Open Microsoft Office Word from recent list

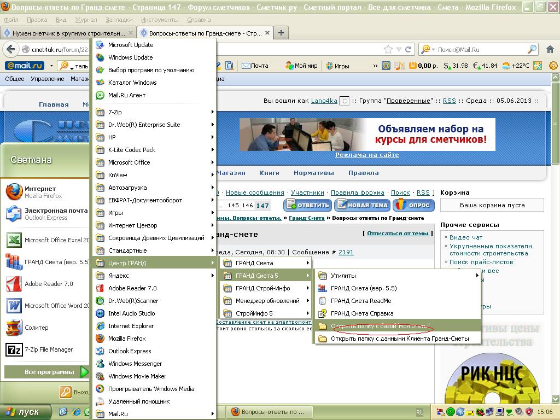[x=46, y=306]
